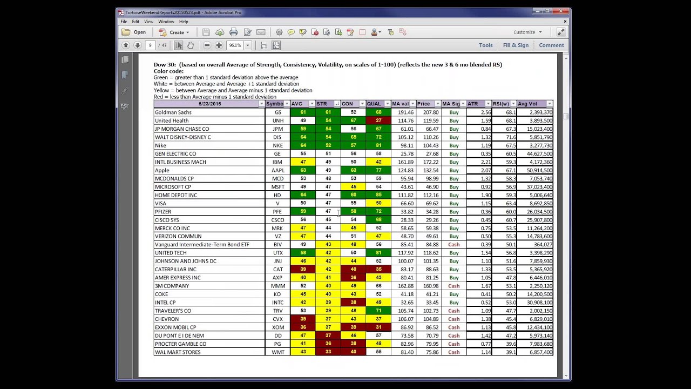The image size is (691, 389).
Task: Activate the hand pan tool
Action: (x=190, y=45)
